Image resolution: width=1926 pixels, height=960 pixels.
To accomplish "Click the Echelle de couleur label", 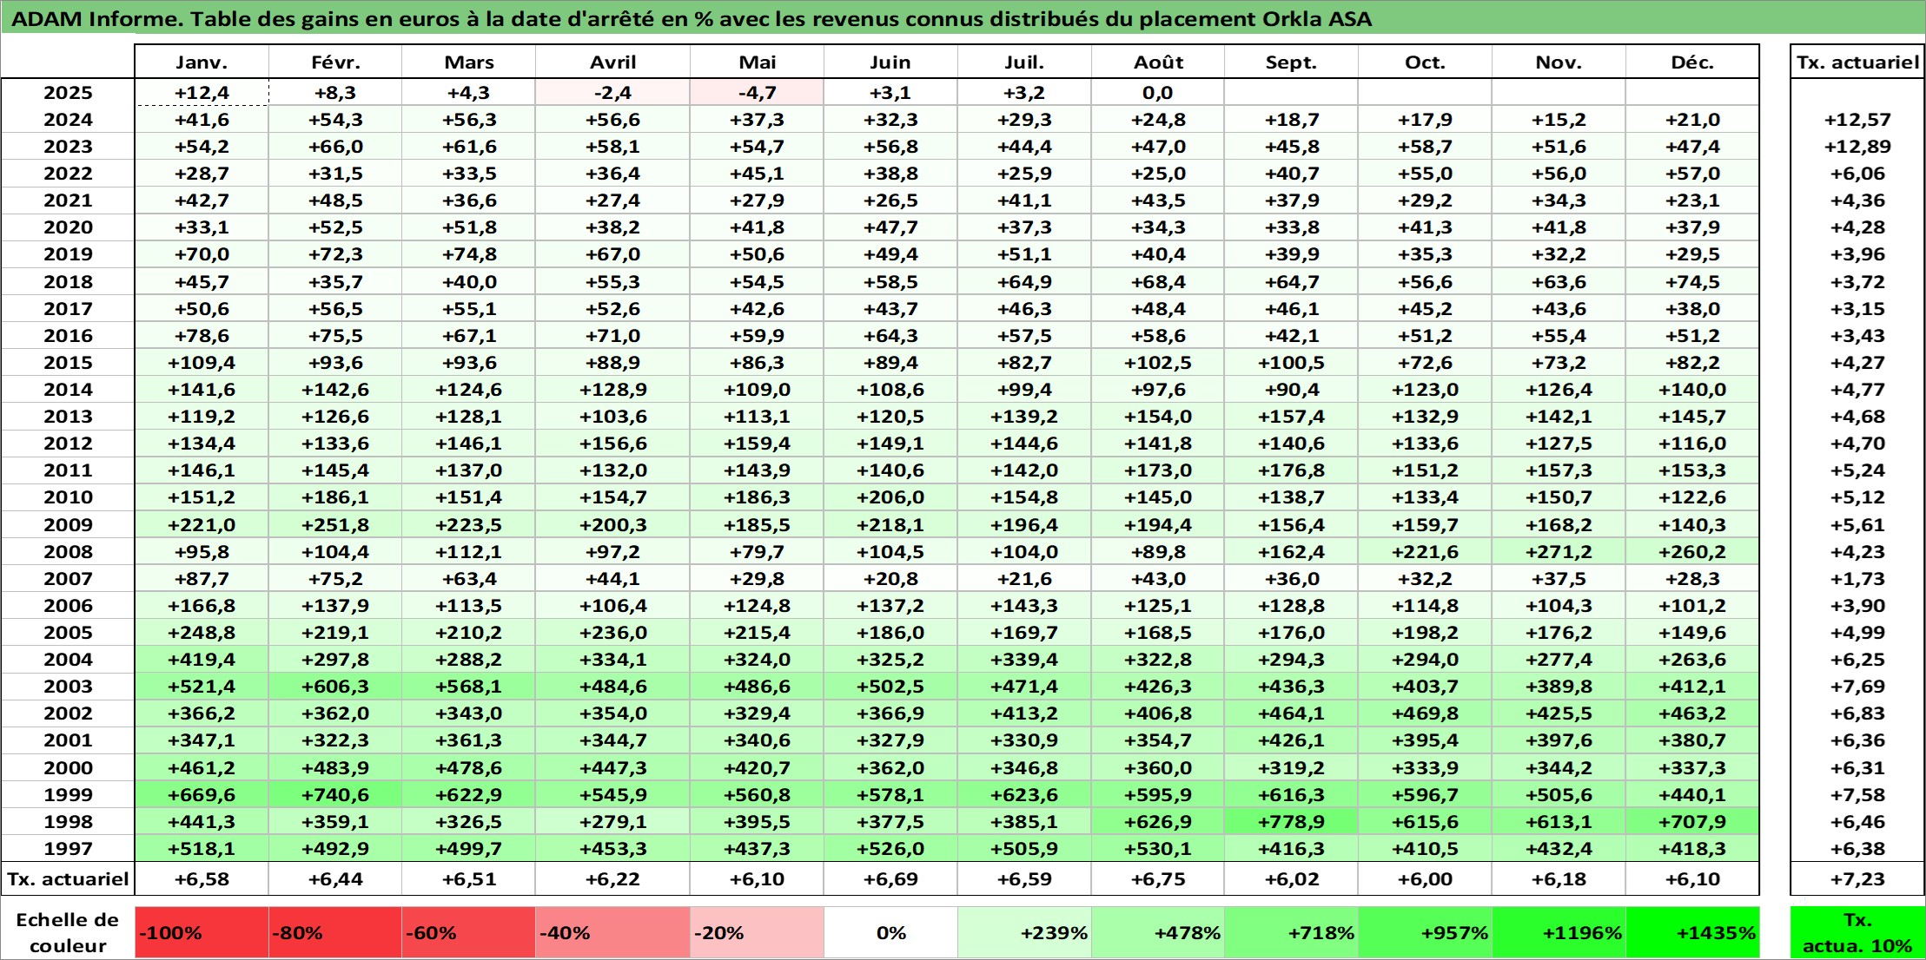I will point(68,933).
